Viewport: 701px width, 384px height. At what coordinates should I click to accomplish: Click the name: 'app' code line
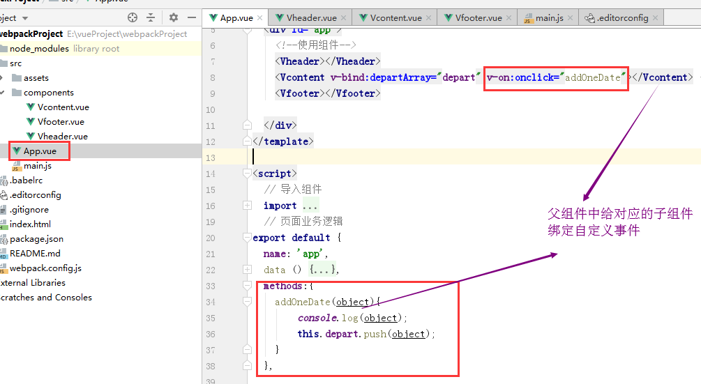click(x=296, y=254)
